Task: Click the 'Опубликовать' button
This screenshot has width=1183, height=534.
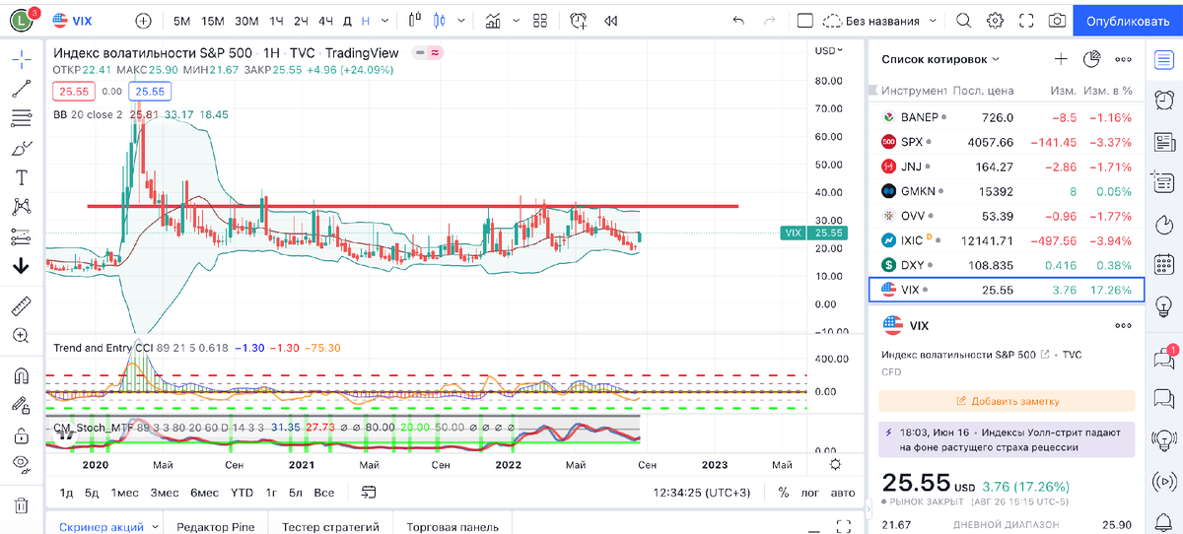Action: point(1127,21)
